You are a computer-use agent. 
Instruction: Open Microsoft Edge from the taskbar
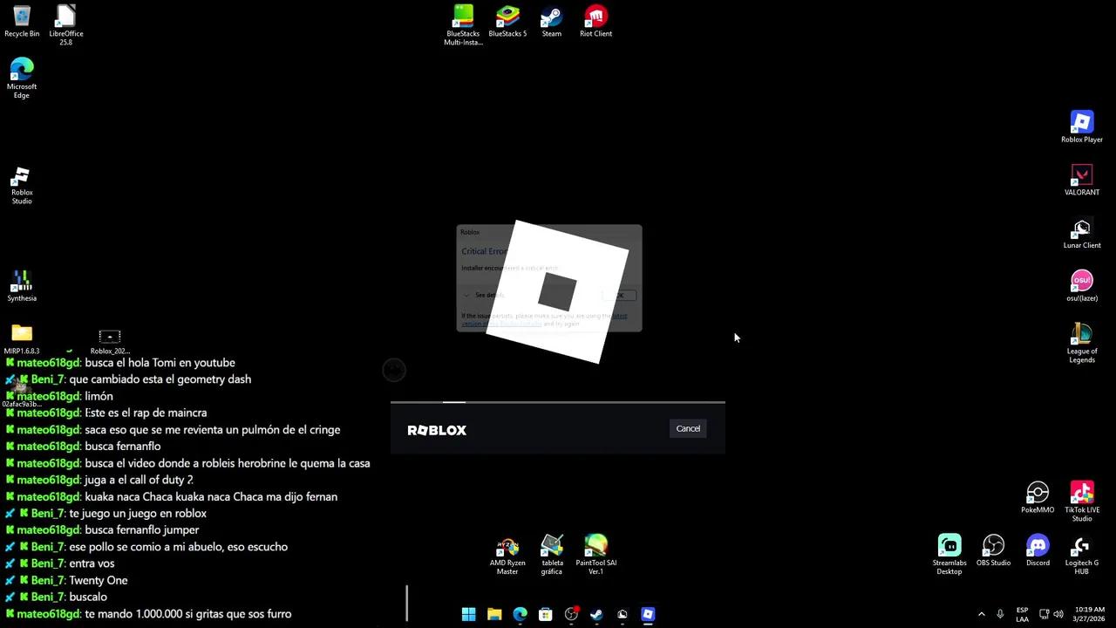coord(520,614)
